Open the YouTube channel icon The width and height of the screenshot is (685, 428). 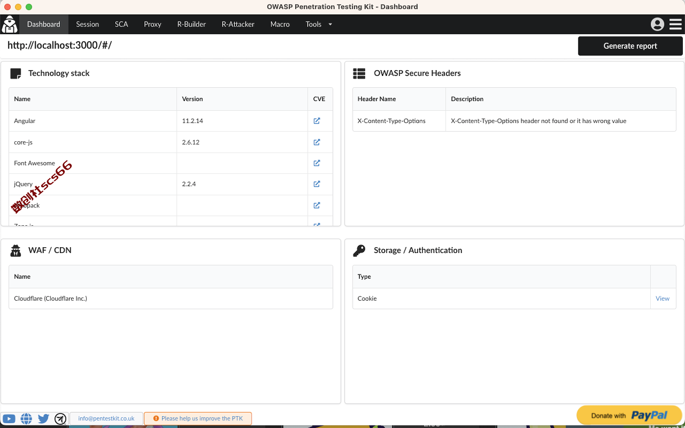click(9, 418)
